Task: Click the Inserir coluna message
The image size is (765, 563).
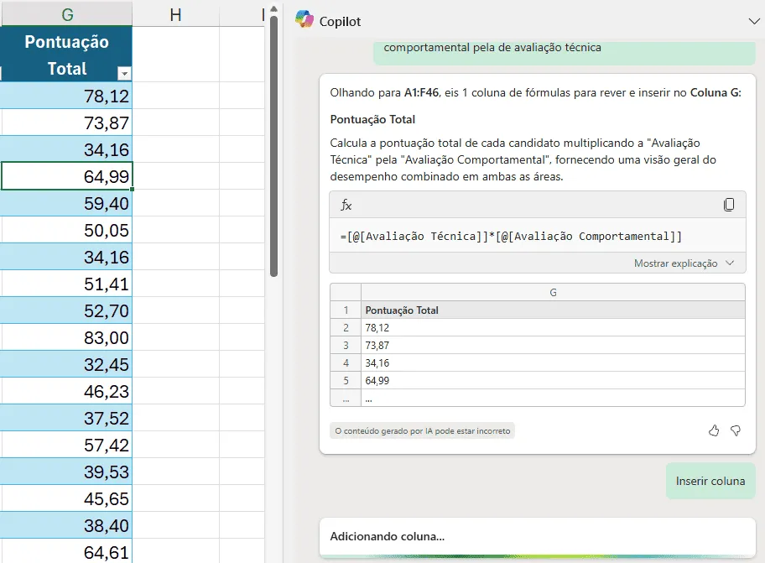Action: (710, 481)
